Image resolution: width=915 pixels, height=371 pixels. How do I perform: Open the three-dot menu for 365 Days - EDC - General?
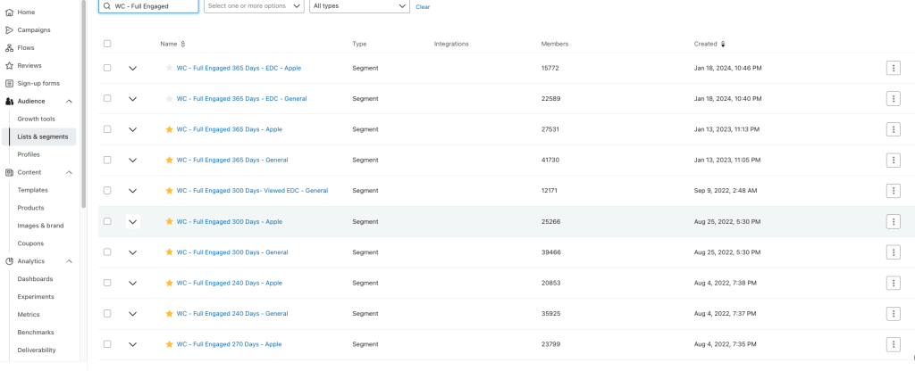893,98
